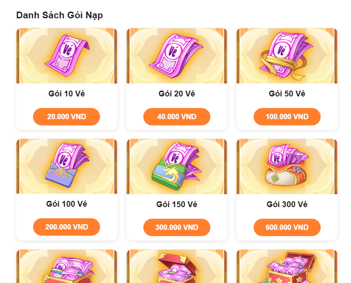Screen dimensions: 351x283
Task: Purchase the 100.000 VND package
Action: [287, 117]
